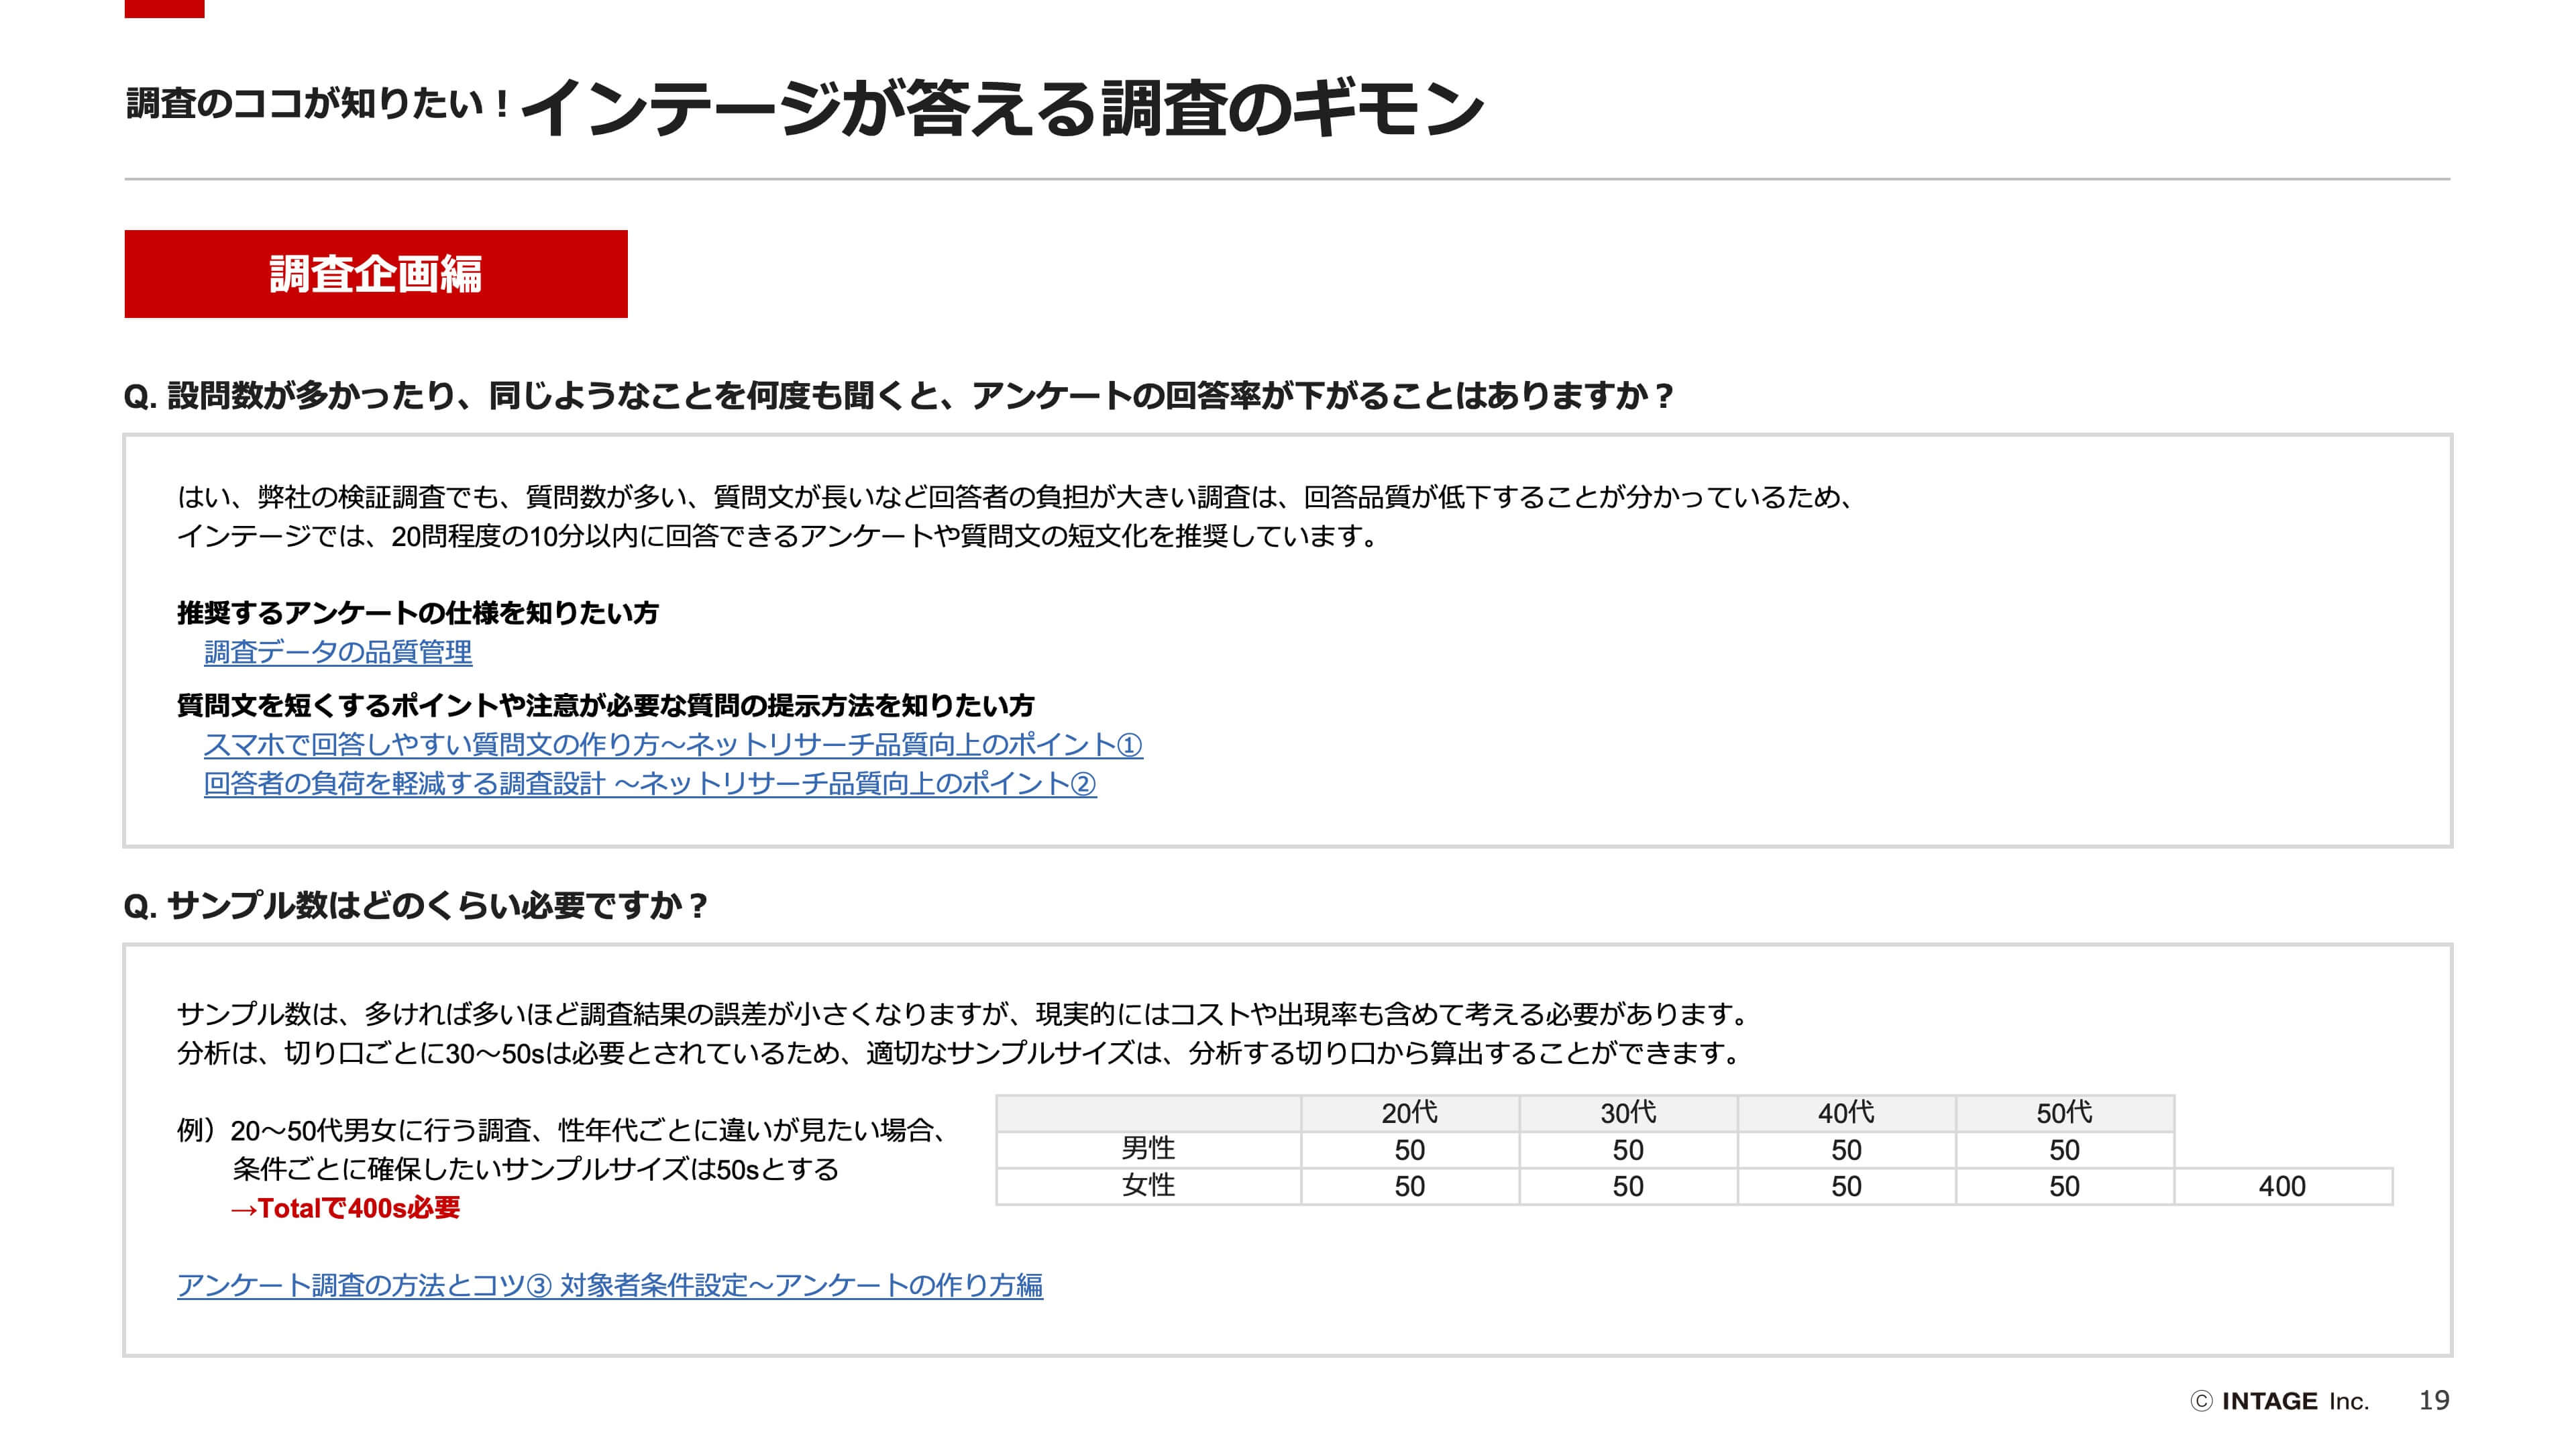Select the 30代 column header
2576x1449 pixels.
tap(1627, 1113)
